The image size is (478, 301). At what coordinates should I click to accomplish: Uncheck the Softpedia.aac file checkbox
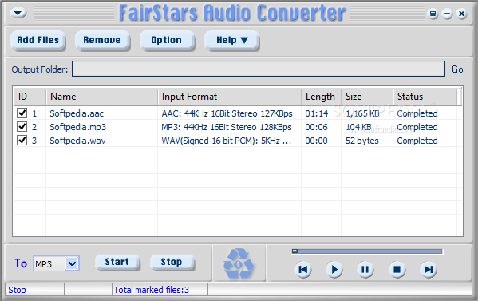22,113
